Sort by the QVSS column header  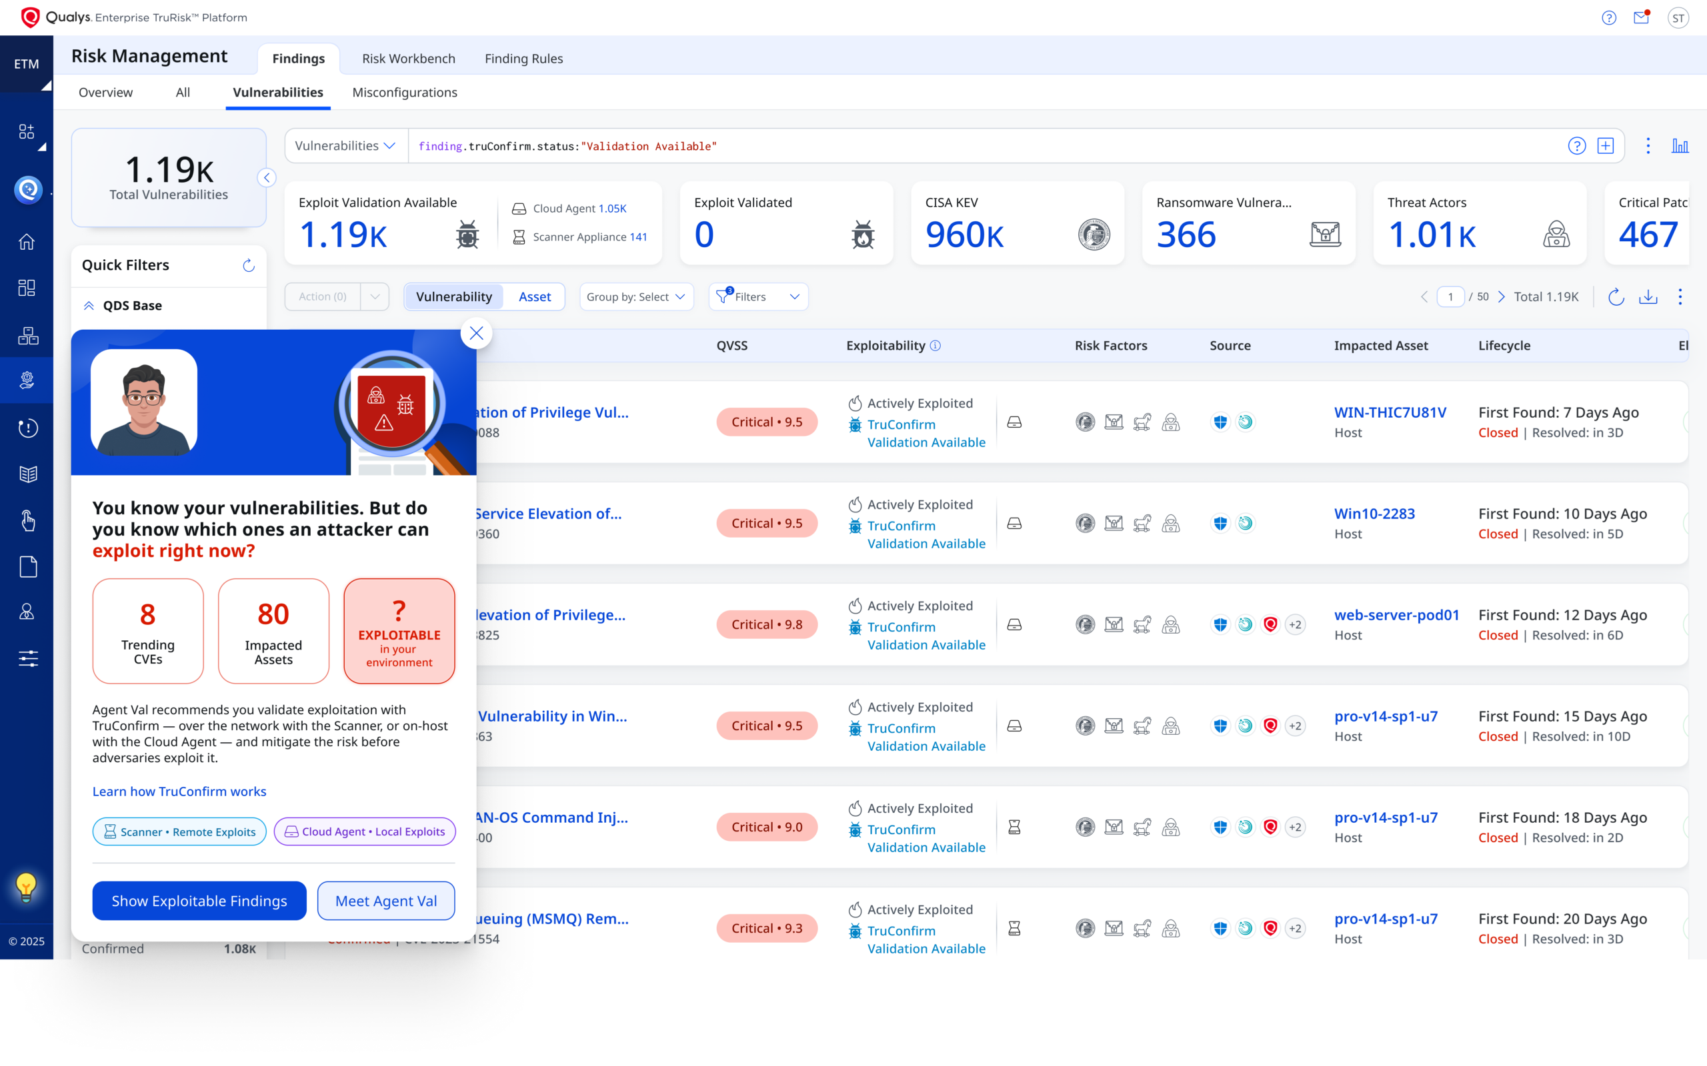coord(732,346)
